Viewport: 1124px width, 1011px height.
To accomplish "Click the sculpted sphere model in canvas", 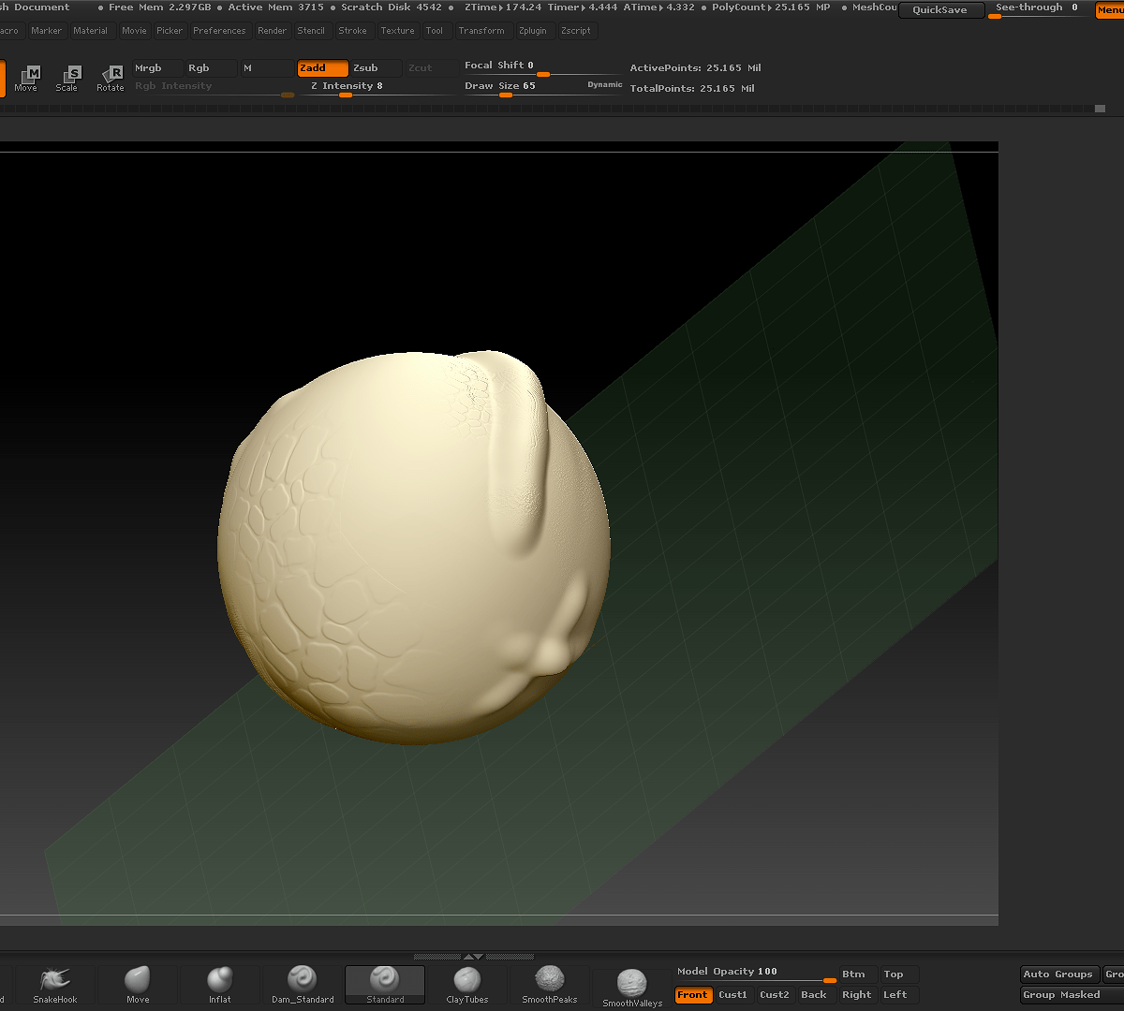I will pos(414,548).
